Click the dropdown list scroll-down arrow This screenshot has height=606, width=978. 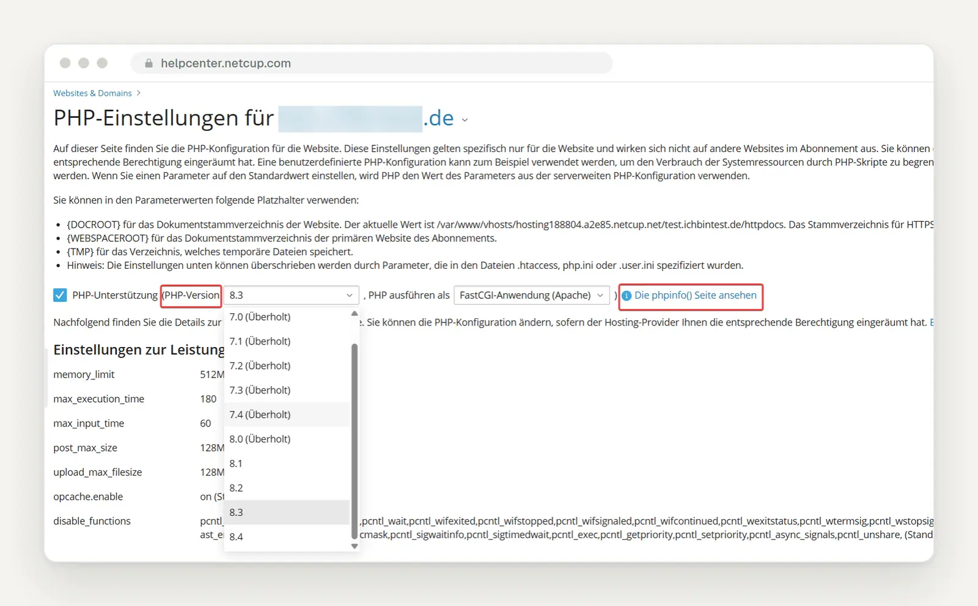click(x=355, y=546)
